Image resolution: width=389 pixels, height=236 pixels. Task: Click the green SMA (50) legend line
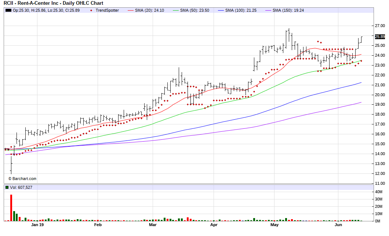(176, 10)
